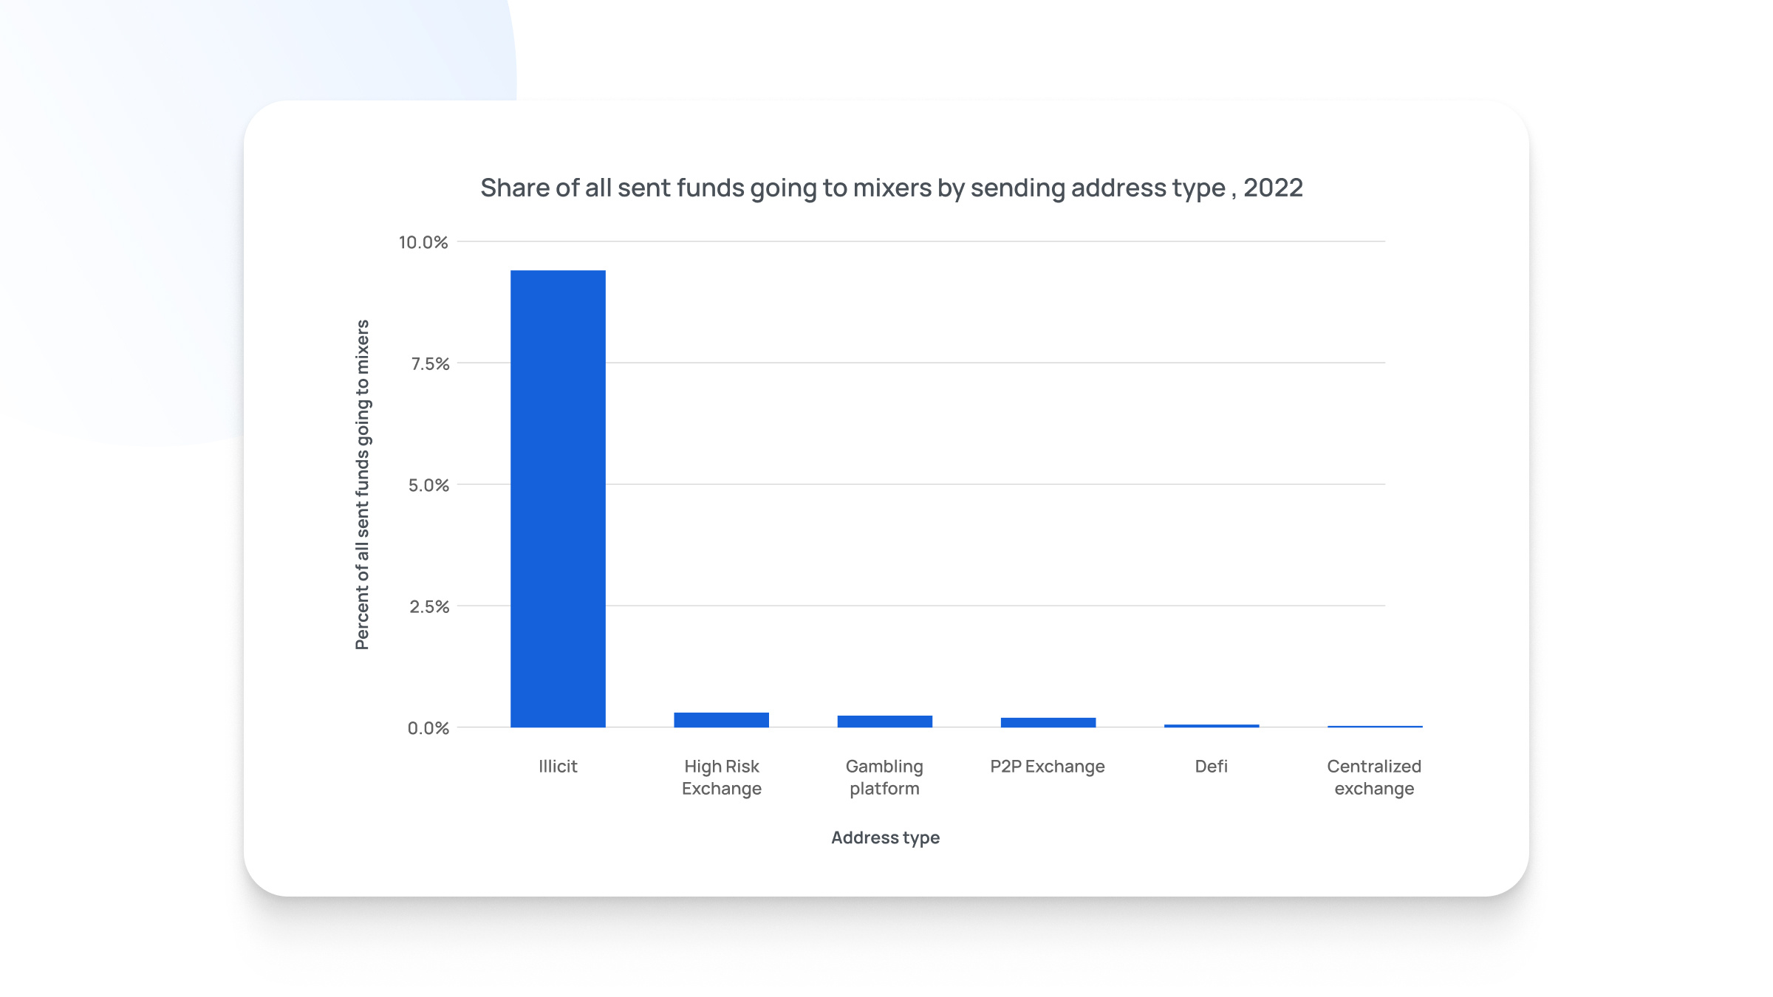
Task: Select the 'Gambling platform' axis label
Action: pos(884,778)
